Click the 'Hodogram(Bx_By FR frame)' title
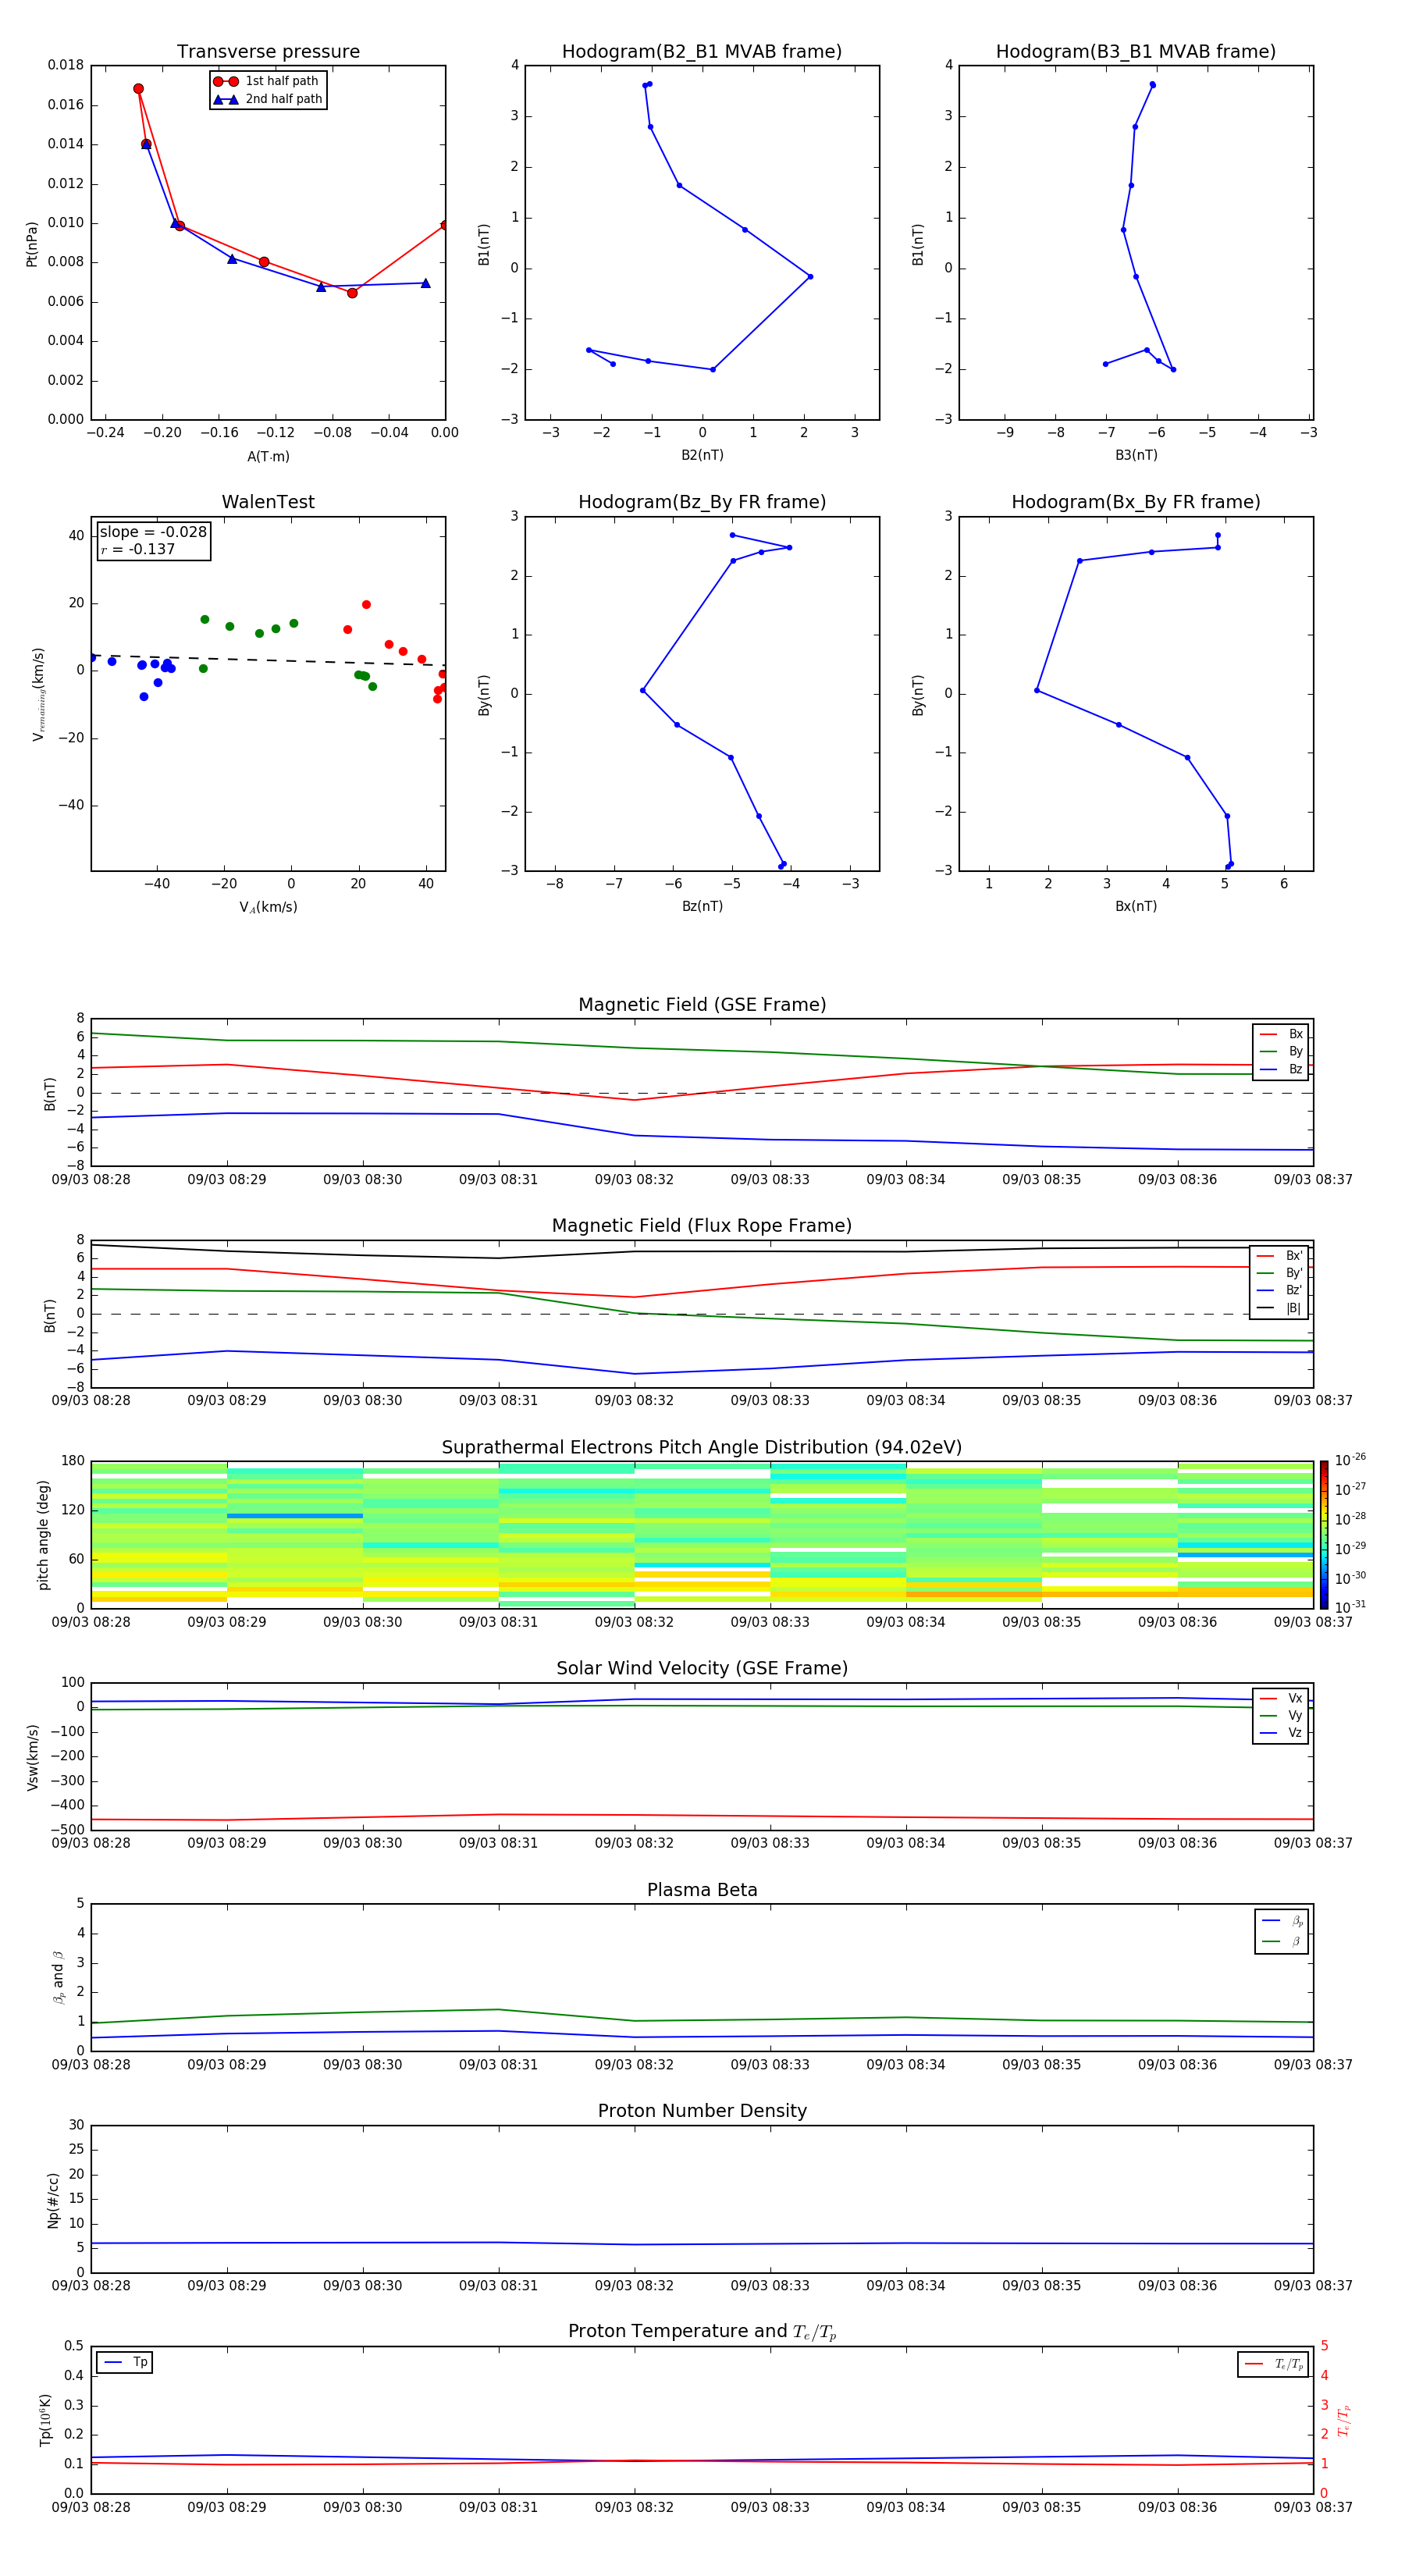 coord(1136,502)
